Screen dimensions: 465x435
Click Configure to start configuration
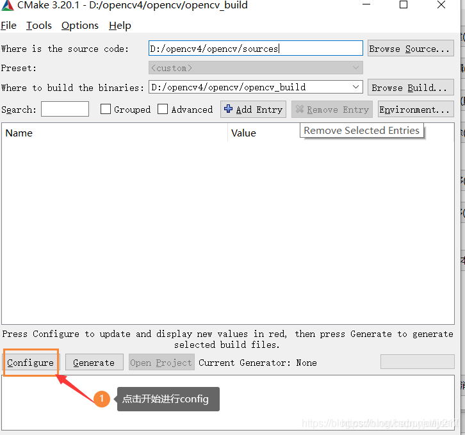coord(31,363)
